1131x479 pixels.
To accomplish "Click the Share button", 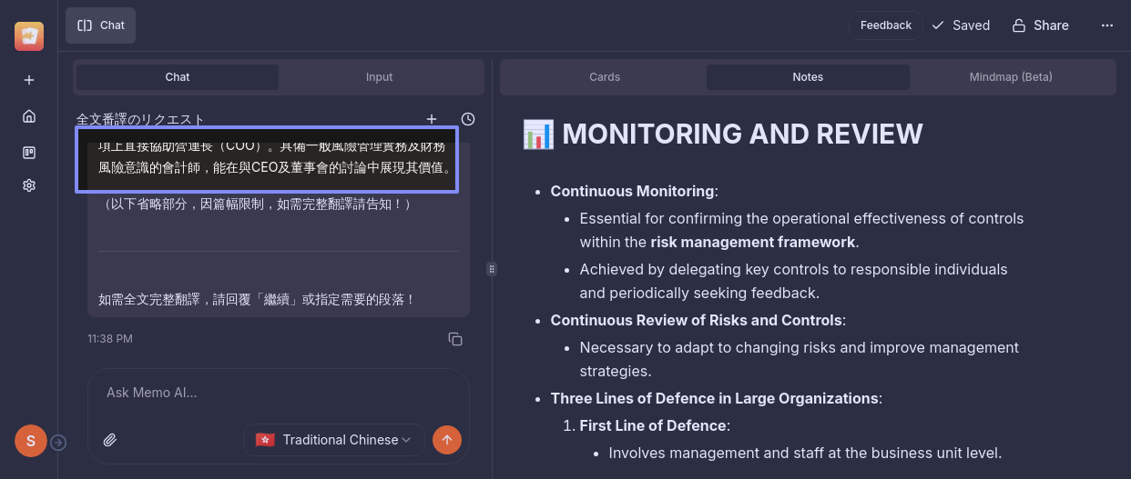I will pos(1041,25).
